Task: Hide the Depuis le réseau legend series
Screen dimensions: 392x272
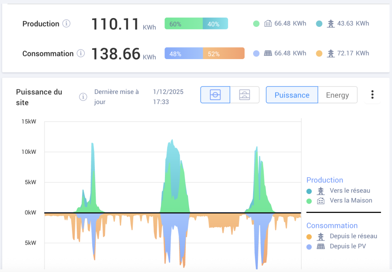Action: pos(353,236)
